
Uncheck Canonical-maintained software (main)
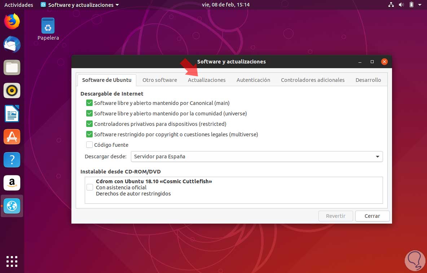[x=89, y=103]
